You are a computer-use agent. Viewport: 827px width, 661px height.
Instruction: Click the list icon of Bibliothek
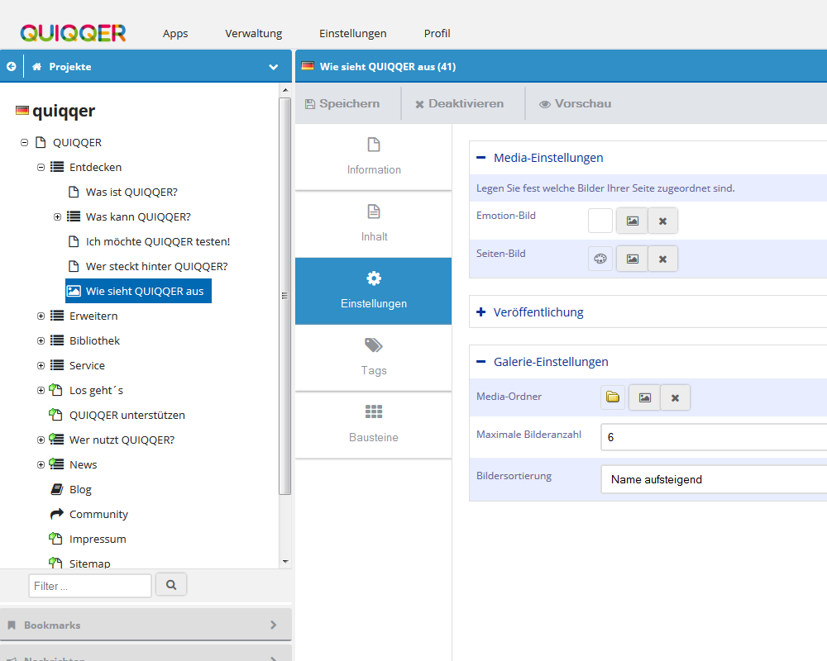57,340
